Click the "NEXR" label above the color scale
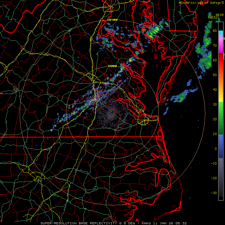This screenshot has width=225, height=225. tap(220, 15)
